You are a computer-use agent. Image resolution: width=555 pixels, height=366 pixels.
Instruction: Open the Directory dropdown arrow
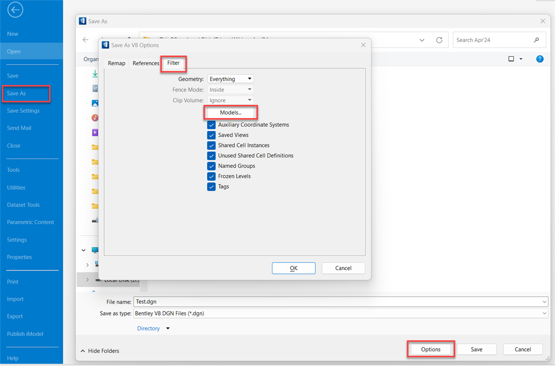pos(168,329)
